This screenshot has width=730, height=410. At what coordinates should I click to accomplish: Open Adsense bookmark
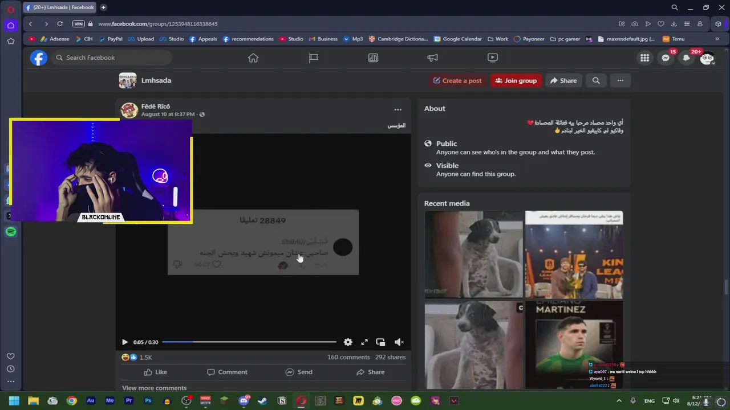(x=55, y=39)
